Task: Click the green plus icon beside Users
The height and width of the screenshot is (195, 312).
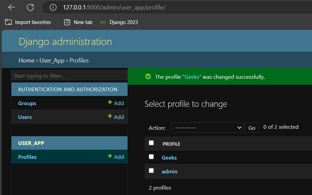Action: coord(110,117)
